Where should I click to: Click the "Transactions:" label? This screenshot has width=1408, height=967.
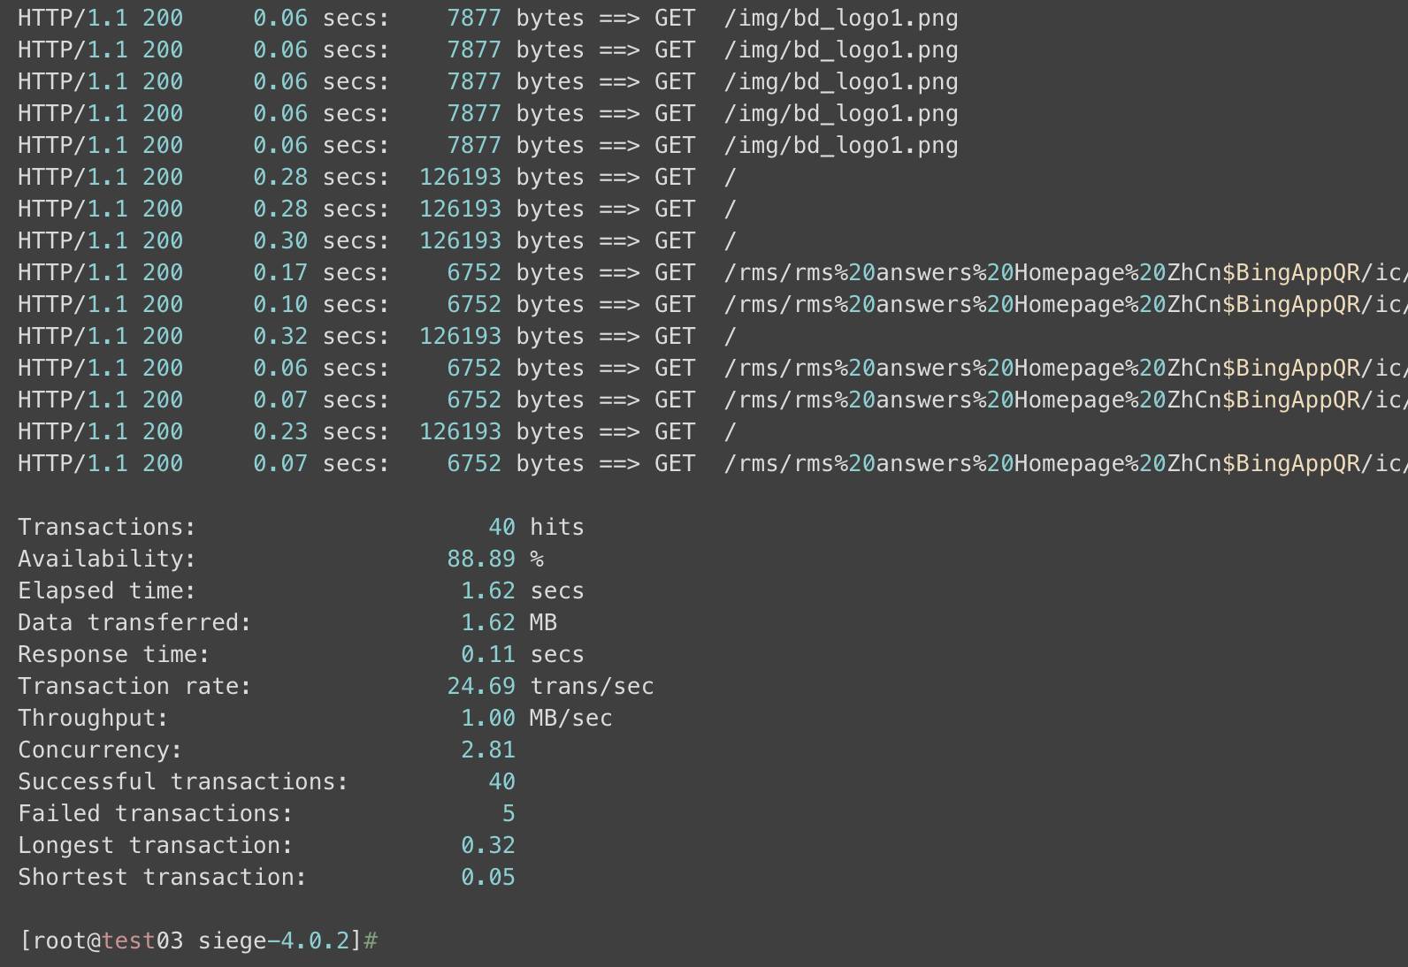tap(107, 527)
